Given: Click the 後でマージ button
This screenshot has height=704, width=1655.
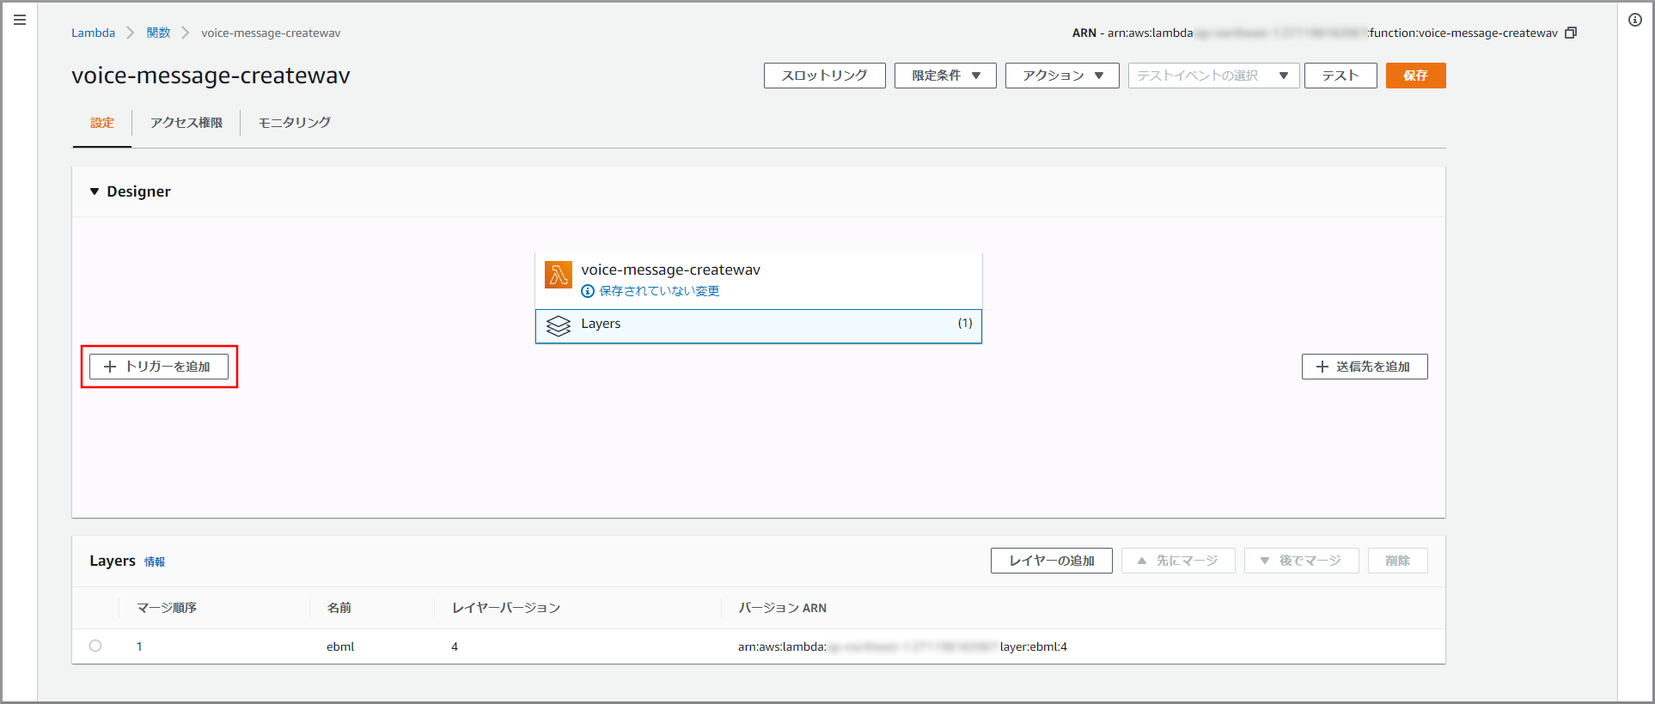Looking at the screenshot, I should (1302, 561).
